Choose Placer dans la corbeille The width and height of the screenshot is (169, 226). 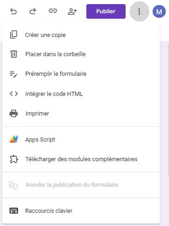point(81,54)
